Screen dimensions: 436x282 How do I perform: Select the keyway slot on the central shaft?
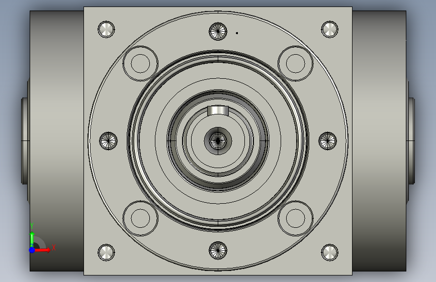pyautogui.click(x=218, y=110)
